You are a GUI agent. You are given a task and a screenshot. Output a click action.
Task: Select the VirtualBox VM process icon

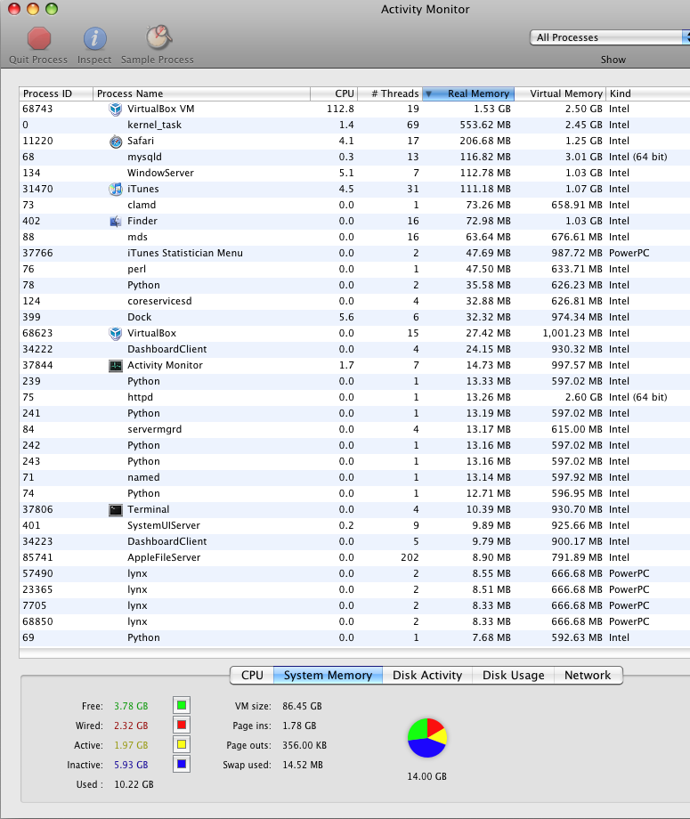[x=115, y=109]
